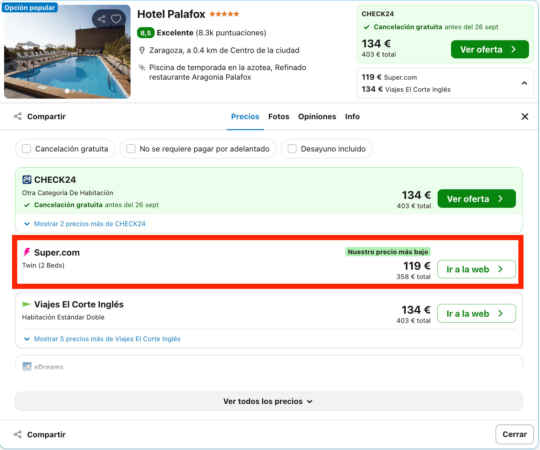Click the eDreams logo icon

pos(27,367)
